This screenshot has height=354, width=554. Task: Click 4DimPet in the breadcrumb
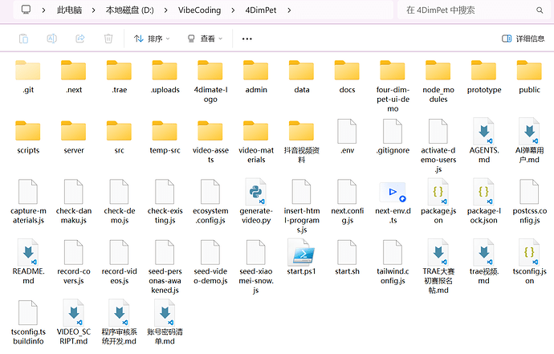tap(261, 10)
